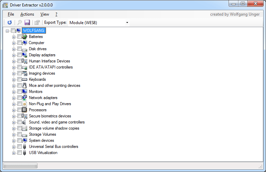
Task: Select the Non-Plug and Play Drivers row
Action: pos(50,104)
